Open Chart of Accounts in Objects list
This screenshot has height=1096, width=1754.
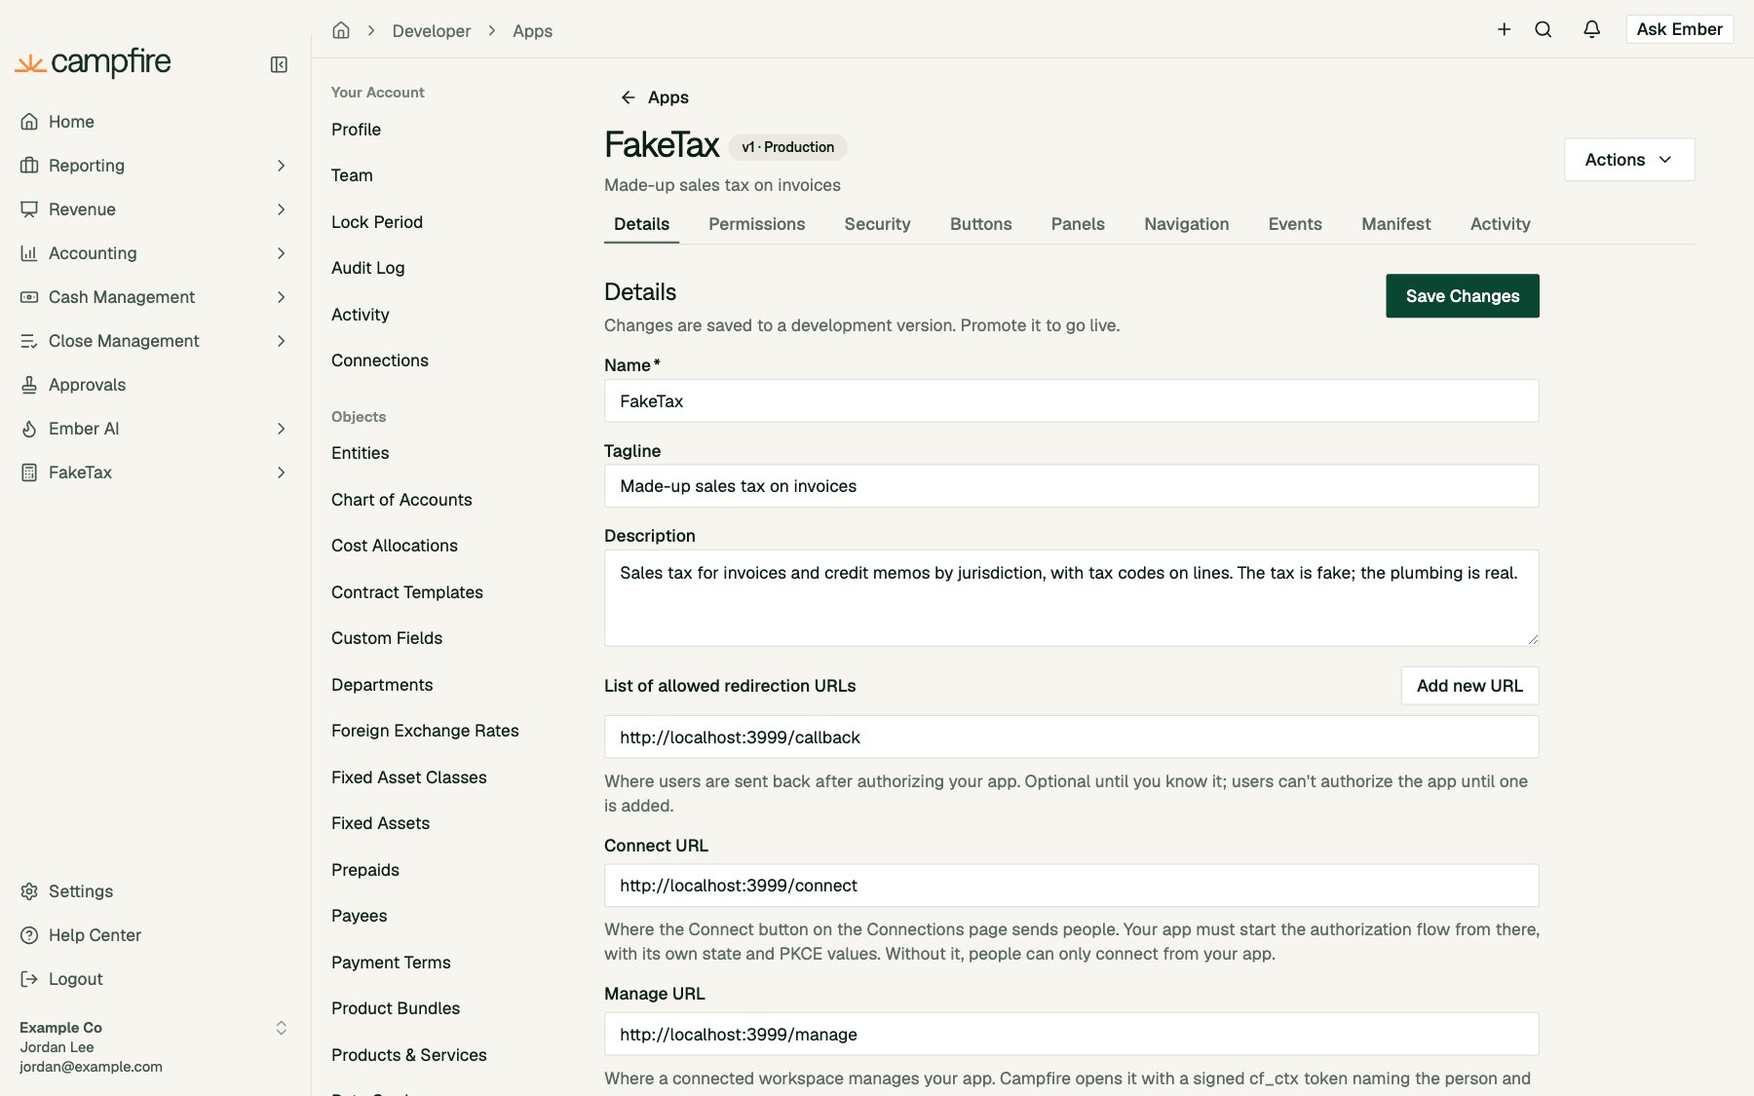(x=401, y=500)
